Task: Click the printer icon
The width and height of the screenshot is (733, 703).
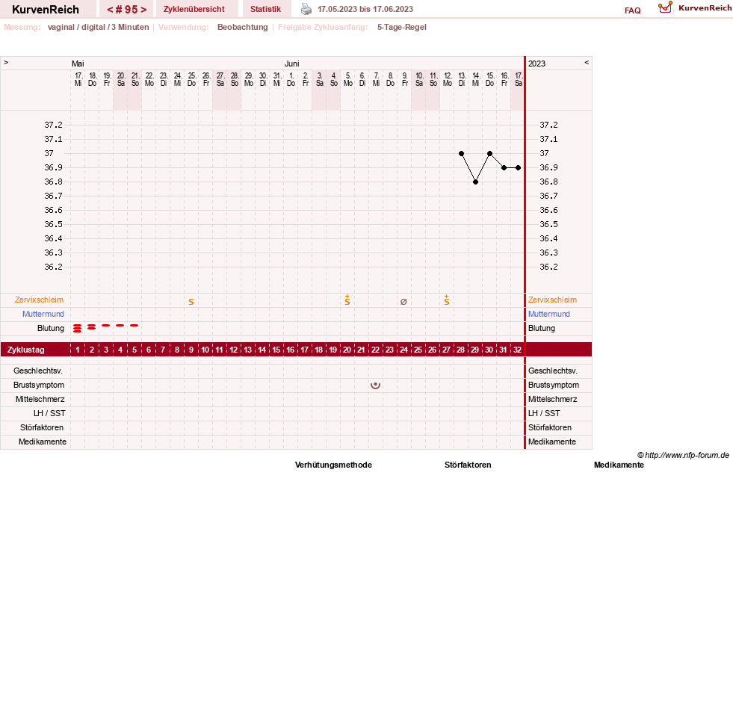Action: 306,9
